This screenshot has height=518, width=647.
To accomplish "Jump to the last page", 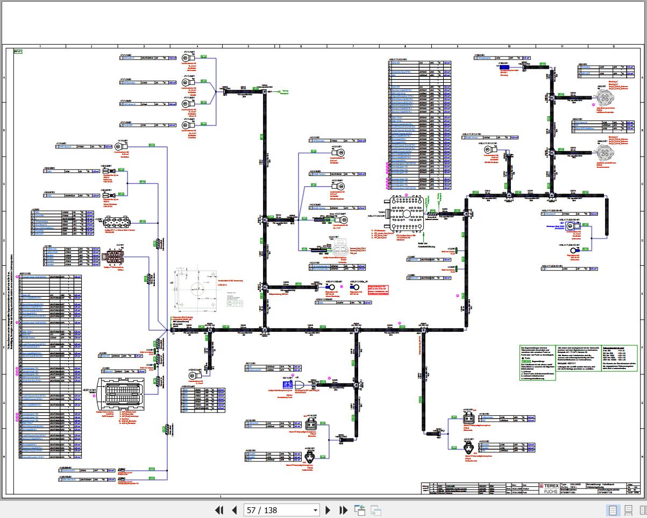I will (343, 510).
